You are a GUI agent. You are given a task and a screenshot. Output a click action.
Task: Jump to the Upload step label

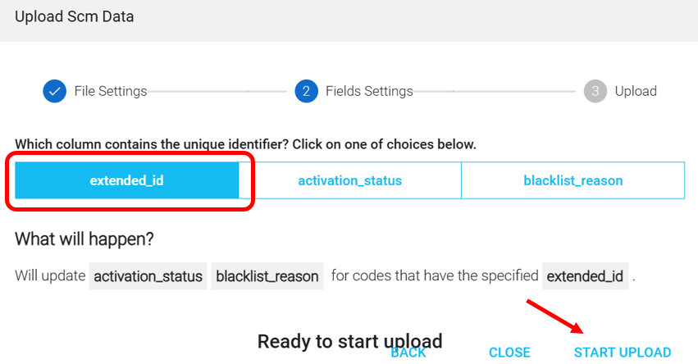pos(636,91)
